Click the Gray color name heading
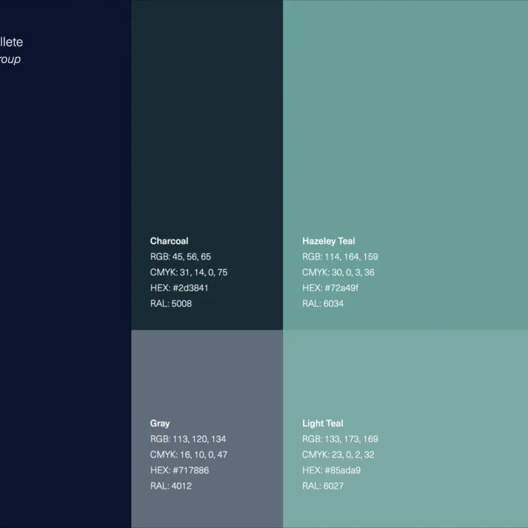The width and height of the screenshot is (528, 528). 160,424
